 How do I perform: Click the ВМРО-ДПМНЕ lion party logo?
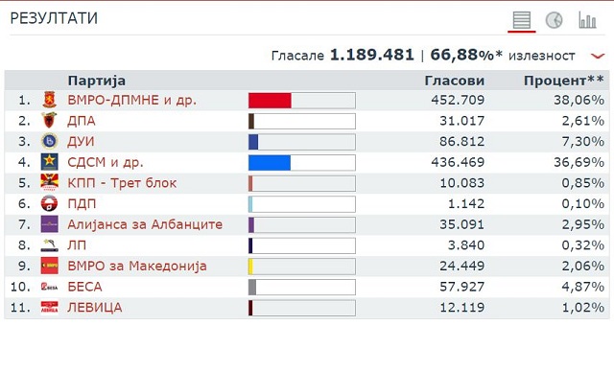coord(49,100)
